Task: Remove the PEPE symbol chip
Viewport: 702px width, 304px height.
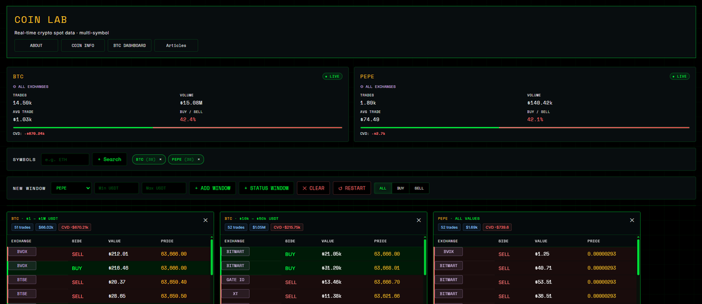Action: [x=198, y=159]
